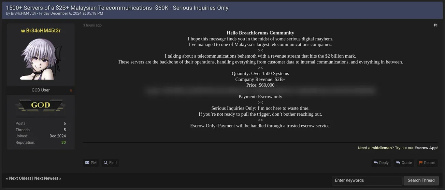
Task: Reply to this post
Action: point(381,163)
